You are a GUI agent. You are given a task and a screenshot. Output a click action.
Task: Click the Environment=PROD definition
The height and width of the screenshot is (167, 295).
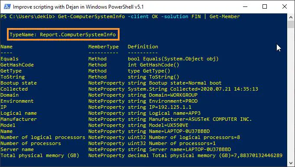point(173,101)
